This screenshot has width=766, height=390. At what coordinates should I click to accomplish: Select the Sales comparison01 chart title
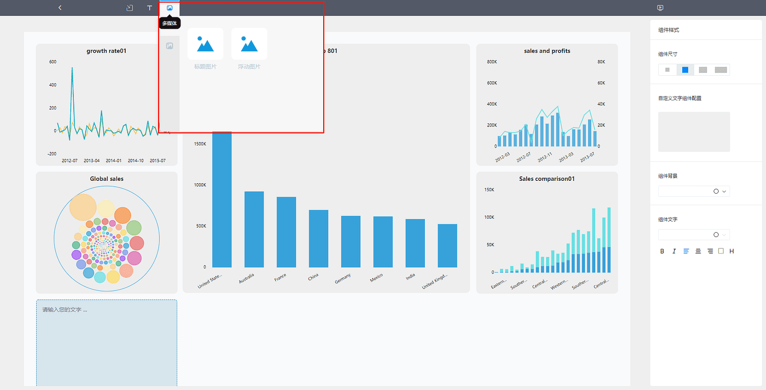point(547,179)
